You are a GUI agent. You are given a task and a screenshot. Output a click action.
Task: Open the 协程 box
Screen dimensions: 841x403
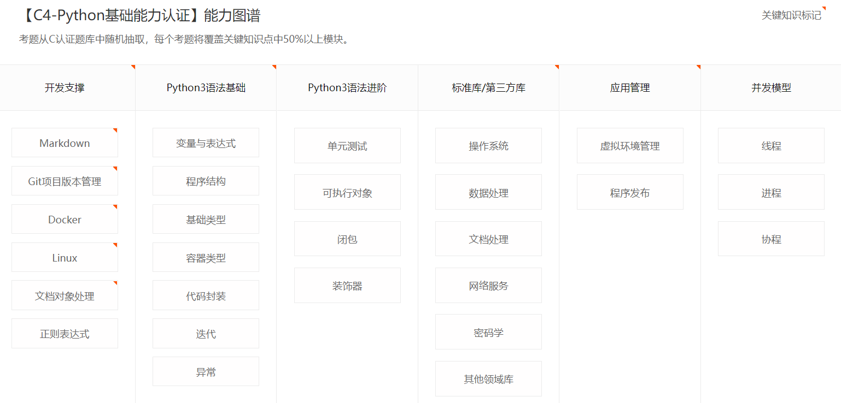tap(771, 239)
